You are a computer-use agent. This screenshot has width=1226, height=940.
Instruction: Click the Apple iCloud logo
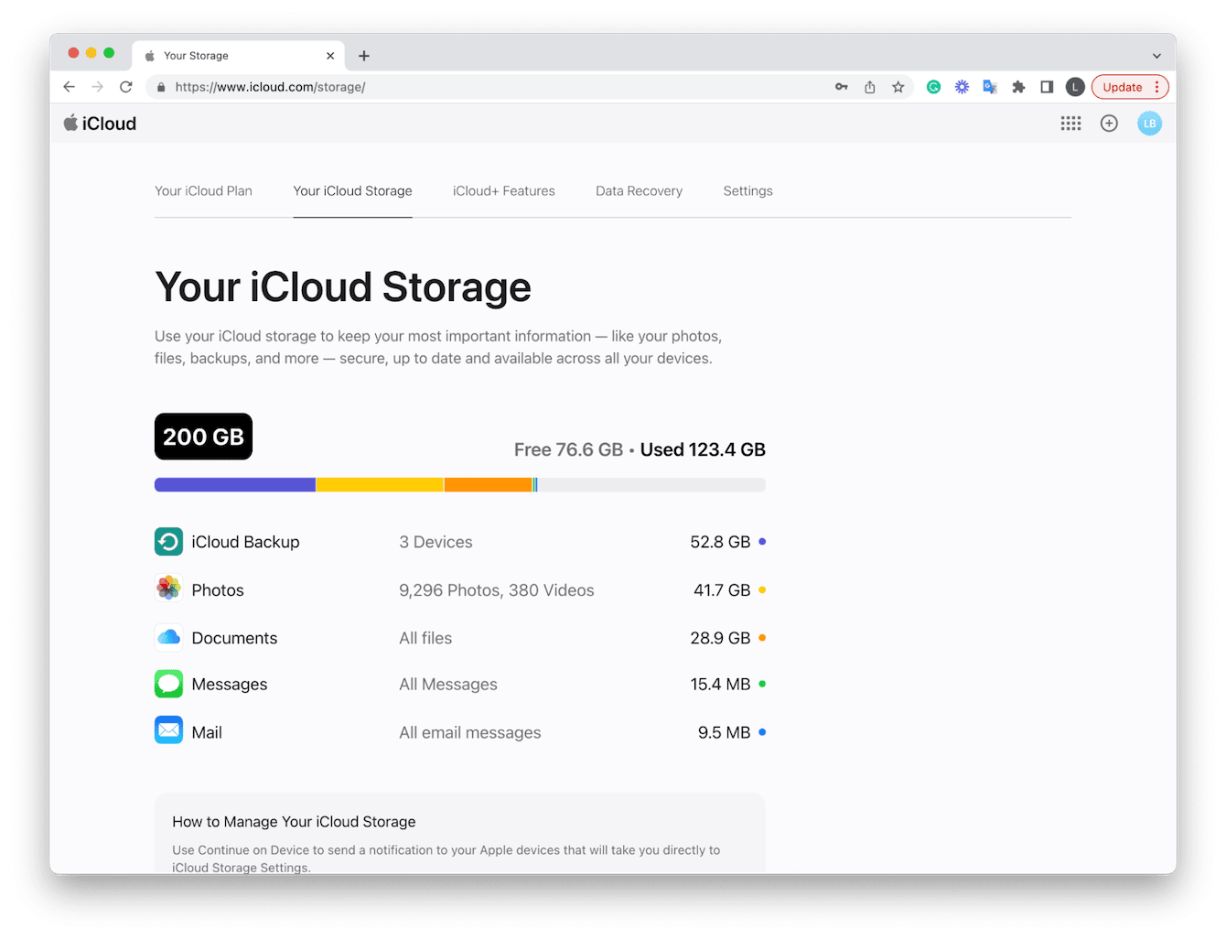99,123
